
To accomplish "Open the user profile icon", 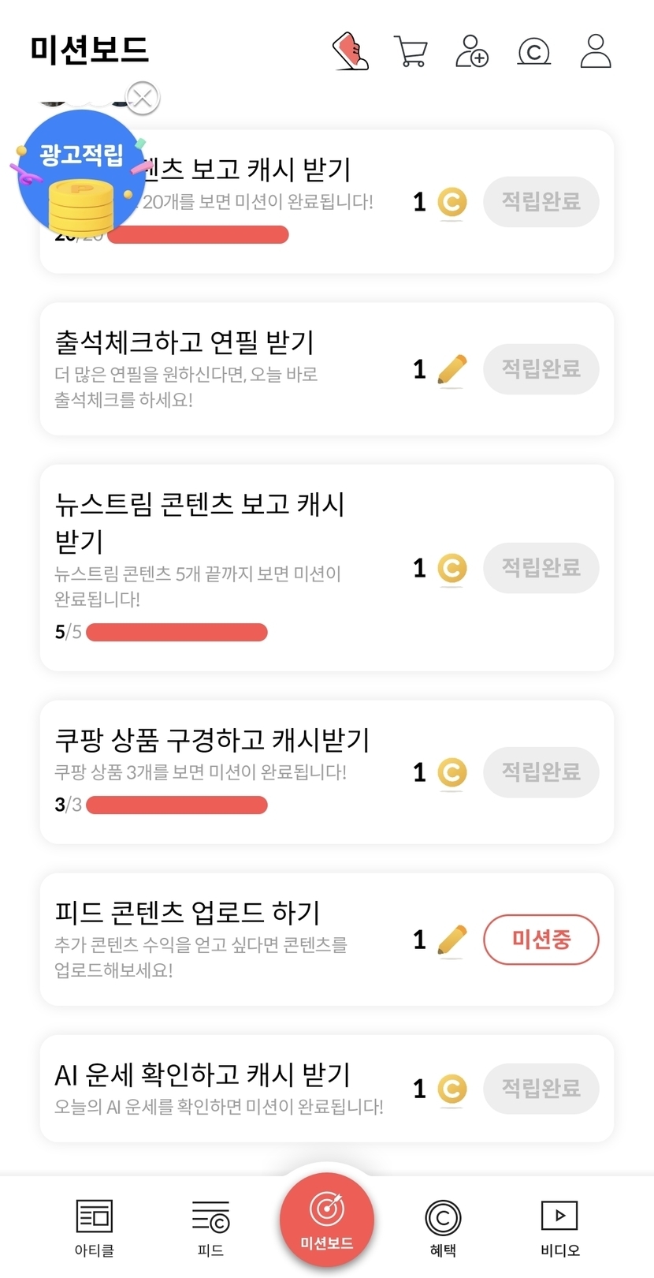I will (595, 51).
